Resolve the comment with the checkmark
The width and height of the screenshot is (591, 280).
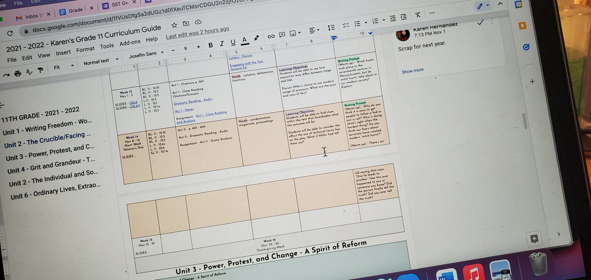(480, 22)
